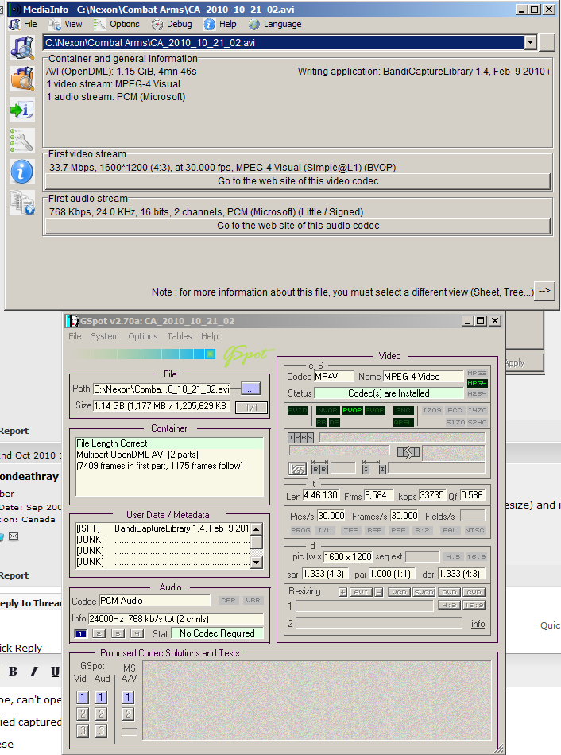The width and height of the screenshot is (561, 755).
Task: Toggle the GMC indicator in GSpot
Action: 403,410
